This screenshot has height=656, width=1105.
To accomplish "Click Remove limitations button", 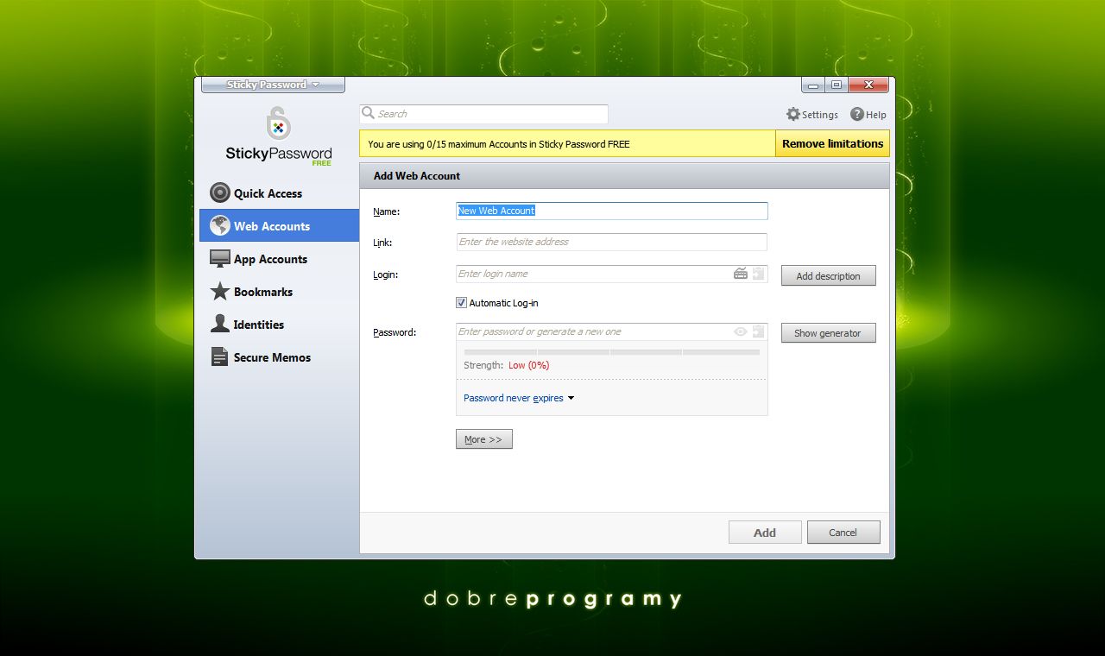I will coord(832,144).
